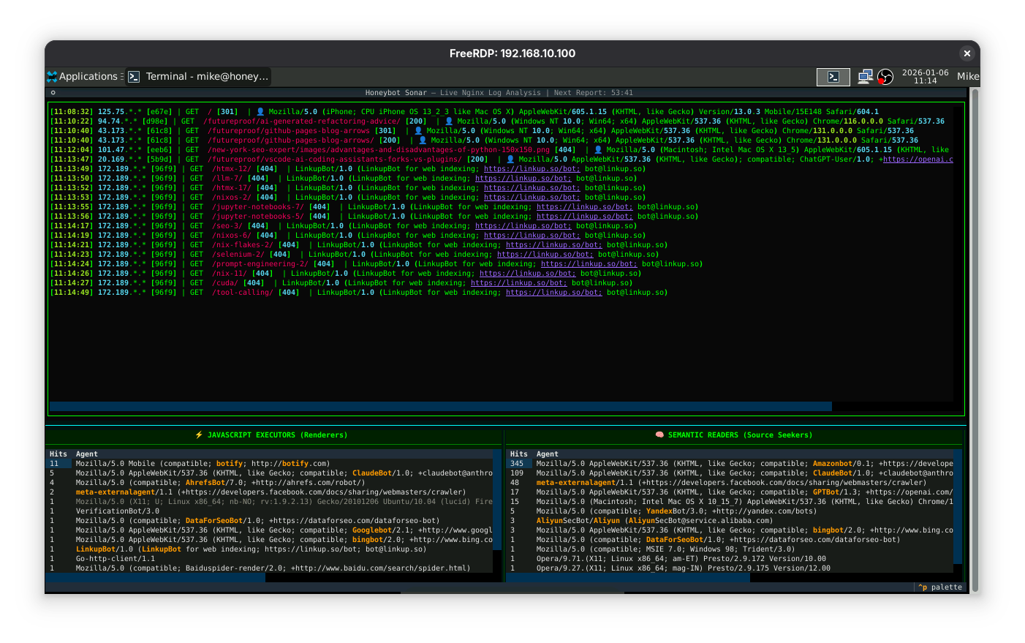Click the terminal launcher icon in panel
1025x643 pixels.
click(x=833, y=77)
